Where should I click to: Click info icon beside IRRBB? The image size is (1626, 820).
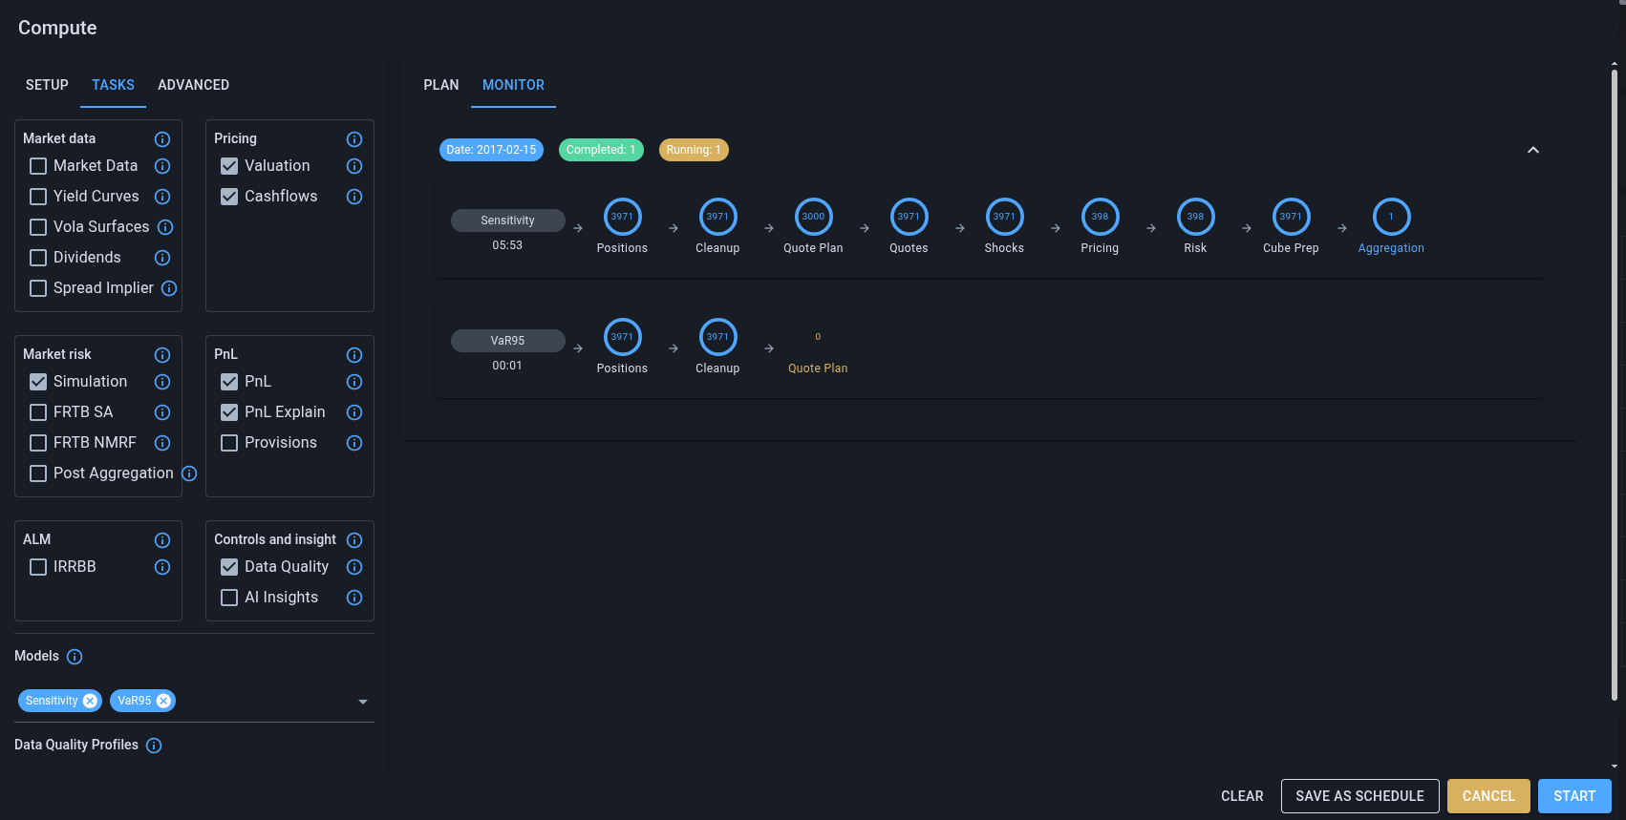tap(162, 567)
